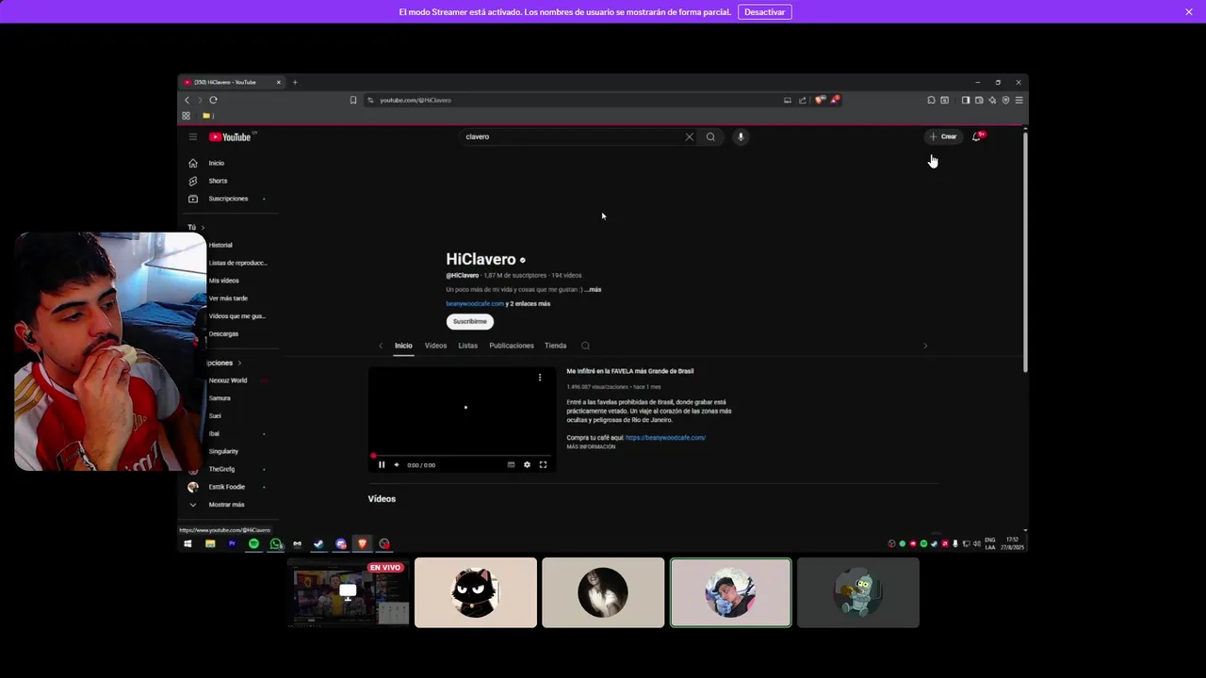Screen dimensions: 1206x678
Task: Open the bookmarks bar folder
Action: point(207,116)
